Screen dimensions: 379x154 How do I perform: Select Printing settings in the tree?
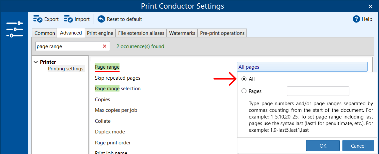tap(66, 69)
